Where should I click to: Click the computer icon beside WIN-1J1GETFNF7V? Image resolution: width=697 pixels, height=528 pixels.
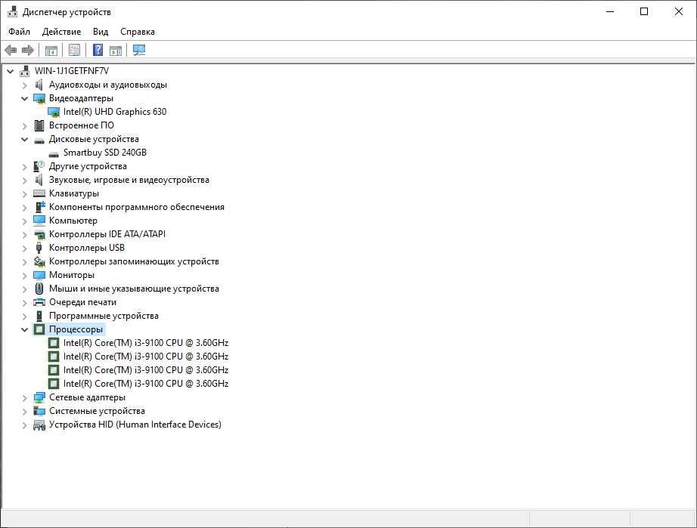[25, 71]
